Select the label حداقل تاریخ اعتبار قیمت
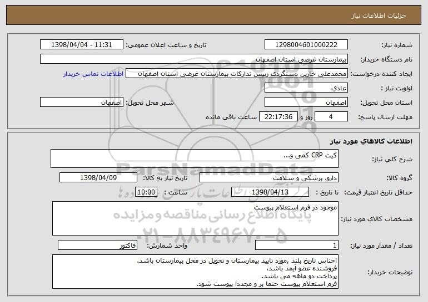This screenshot has height=302, width=428. 379,193
